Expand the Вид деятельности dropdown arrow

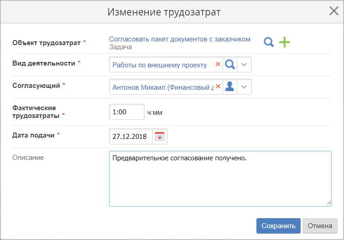click(x=244, y=65)
